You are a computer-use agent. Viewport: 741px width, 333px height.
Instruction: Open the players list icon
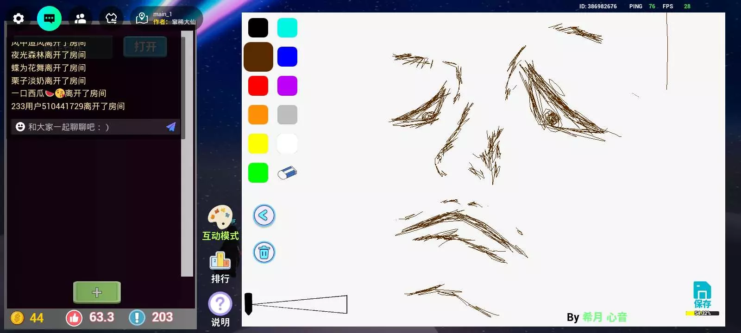pyautogui.click(x=80, y=18)
